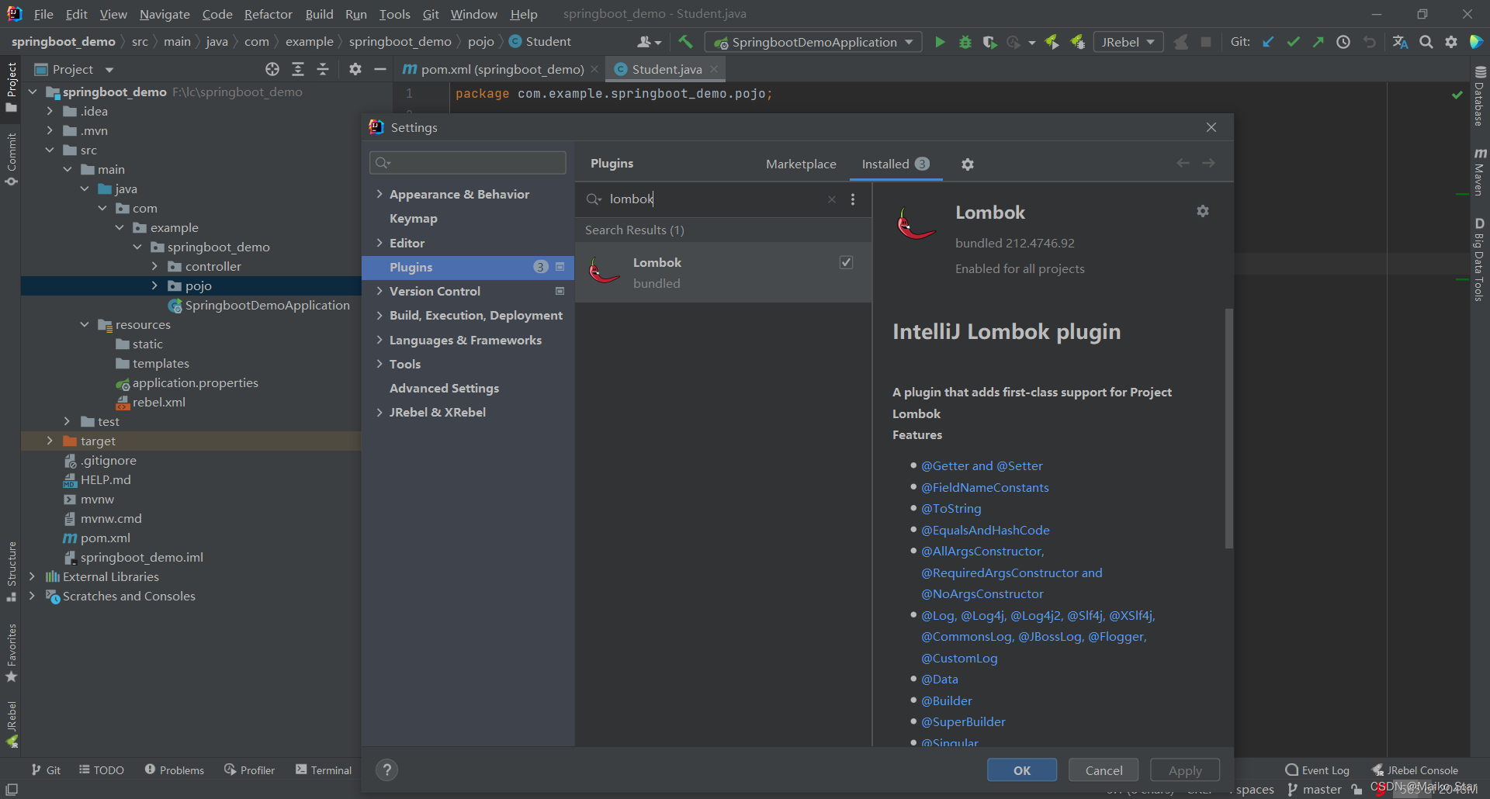Viewport: 1490px width, 799px height.
Task: Click Cancel in Settings dialog
Action: [1104, 770]
